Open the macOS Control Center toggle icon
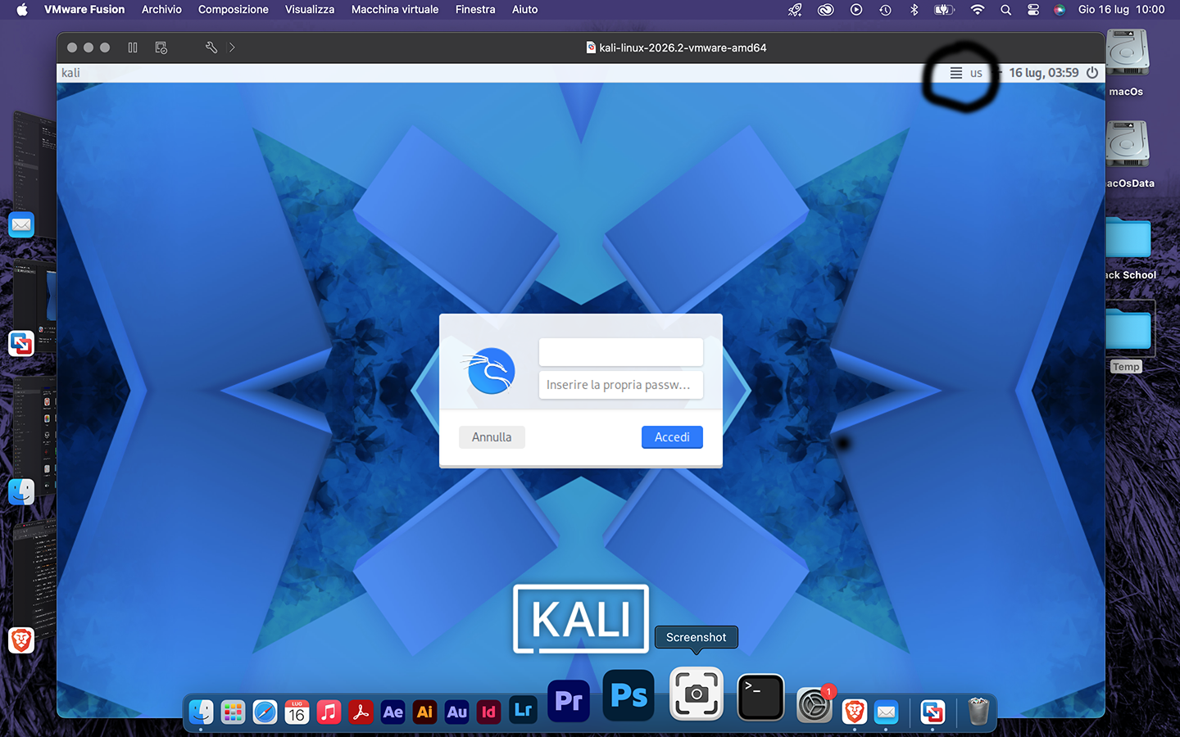Viewport: 1180px width, 737px height. coord(1033,10)
